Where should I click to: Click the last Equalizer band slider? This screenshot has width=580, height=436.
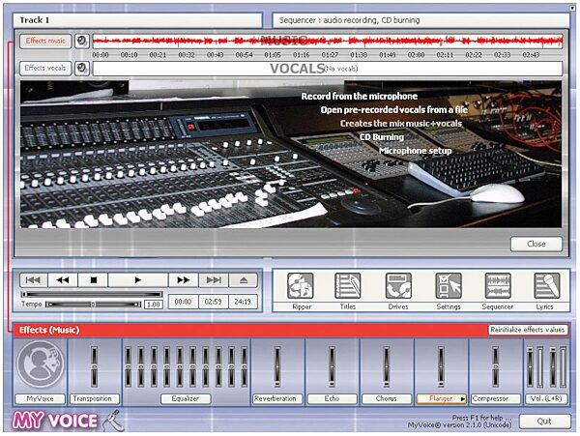coord(245,366)
